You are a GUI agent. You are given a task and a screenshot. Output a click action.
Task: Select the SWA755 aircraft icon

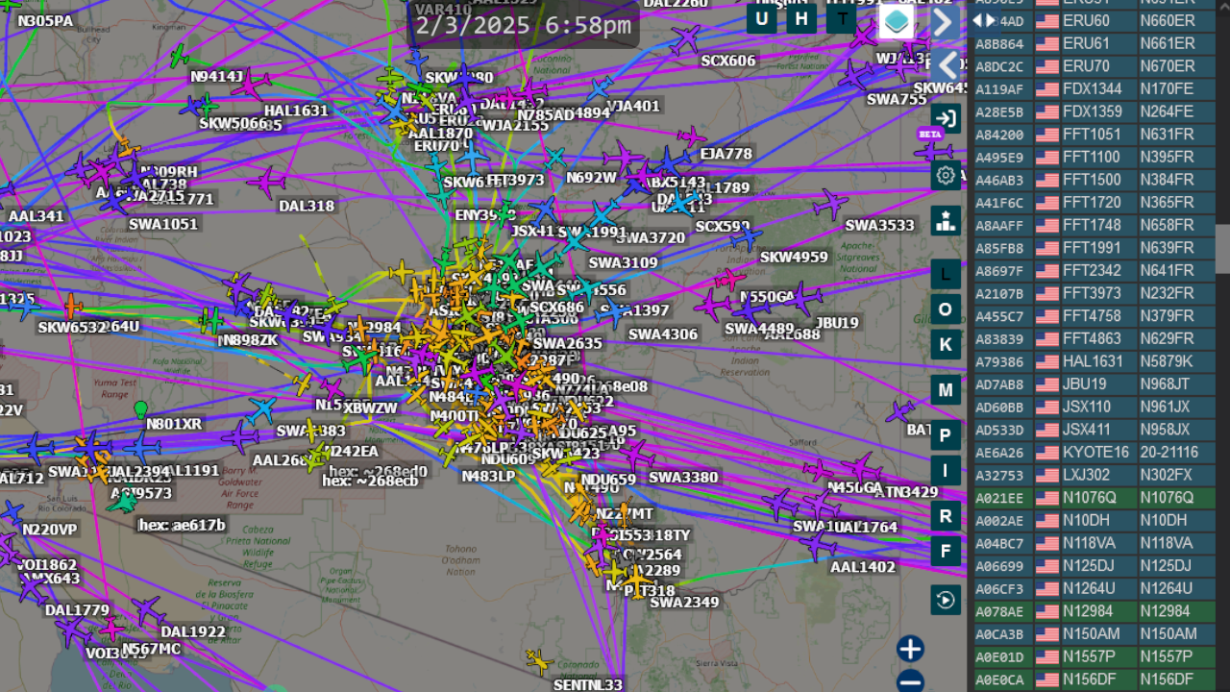pyautogui.click(x=854, y=75)
